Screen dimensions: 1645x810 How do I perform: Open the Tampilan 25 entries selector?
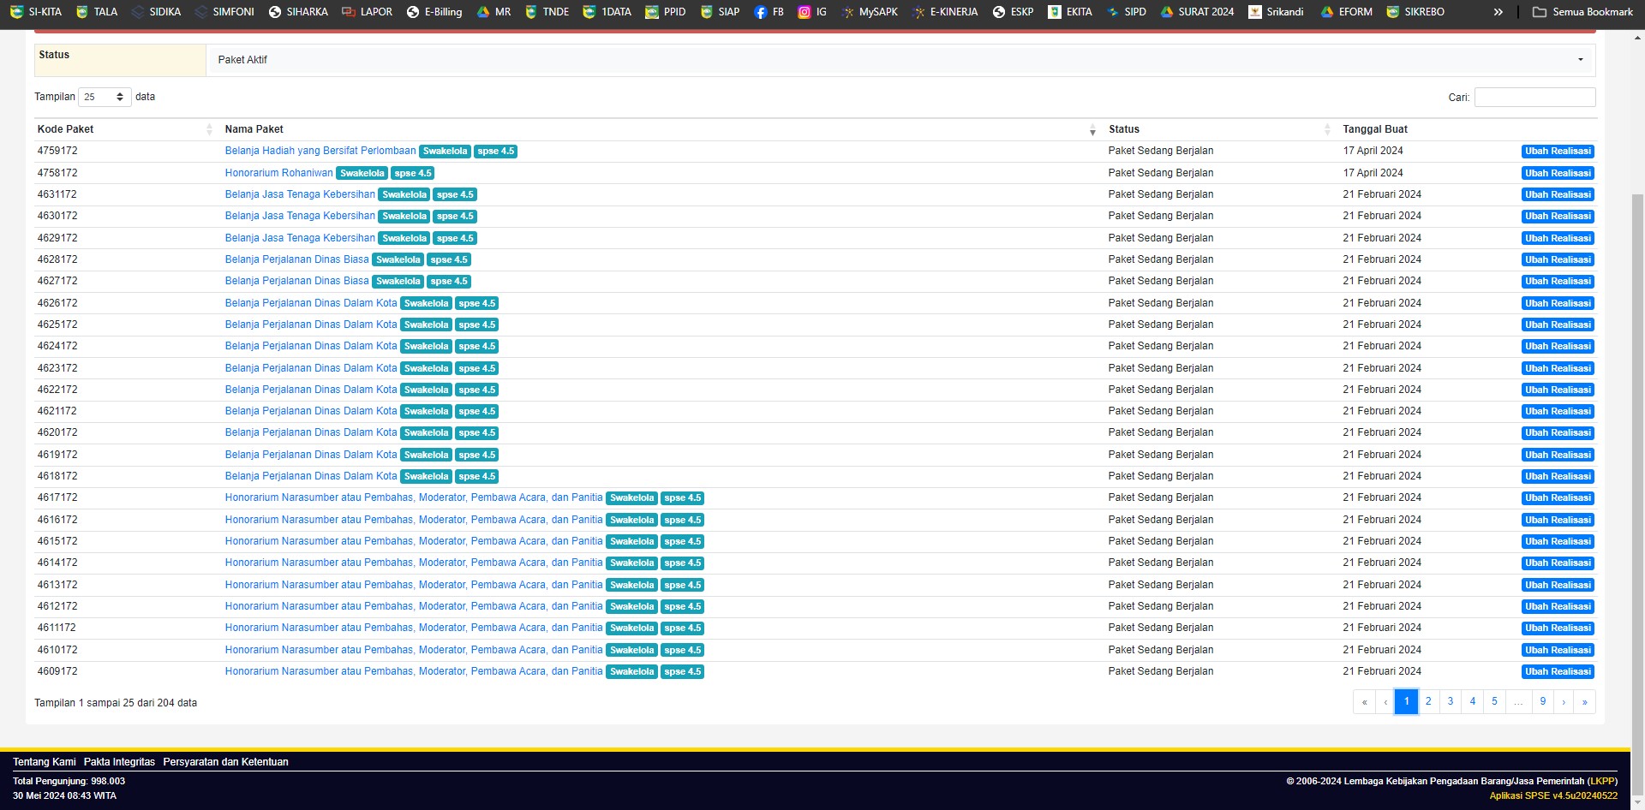[104, 97]
